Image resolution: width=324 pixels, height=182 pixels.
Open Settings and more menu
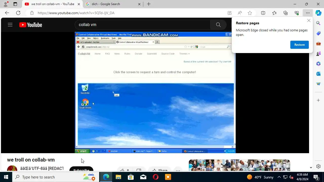308,13
